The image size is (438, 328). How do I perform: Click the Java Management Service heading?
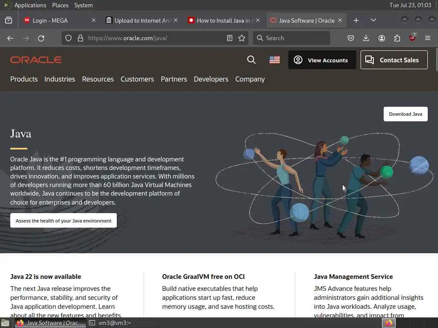(x=353, y=277)
